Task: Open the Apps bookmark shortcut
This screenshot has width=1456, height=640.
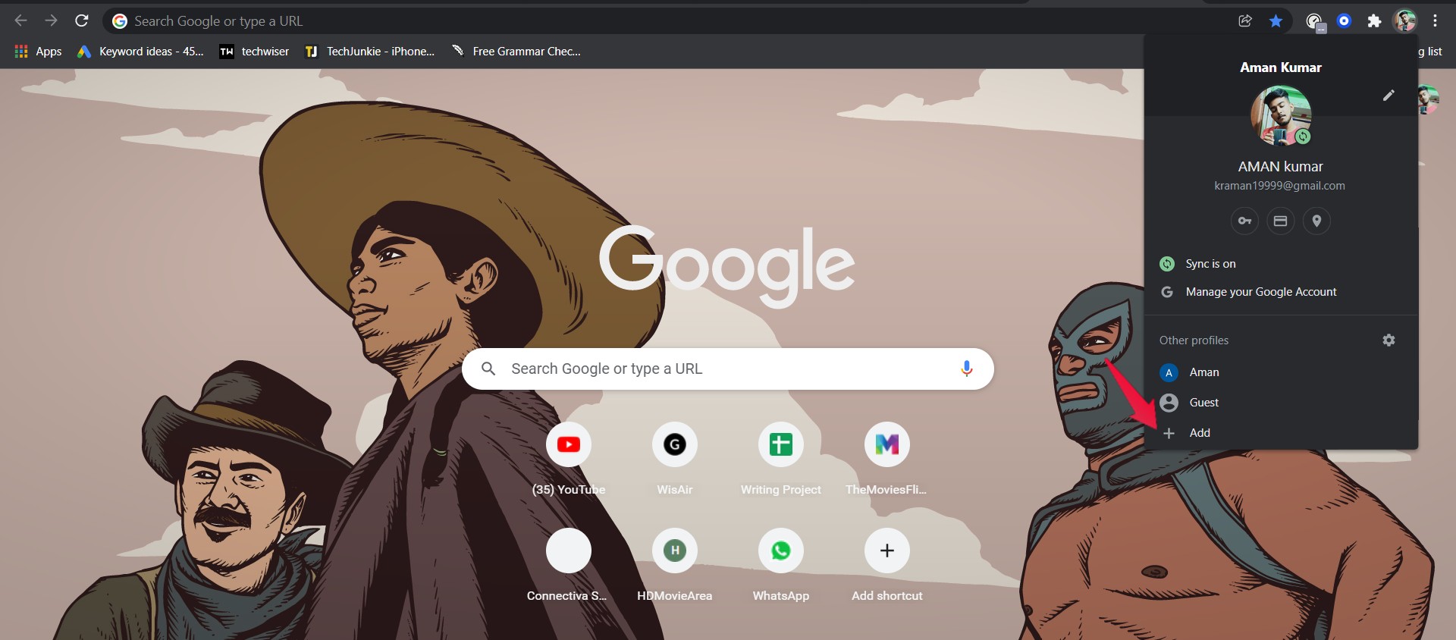Action: 39,52
